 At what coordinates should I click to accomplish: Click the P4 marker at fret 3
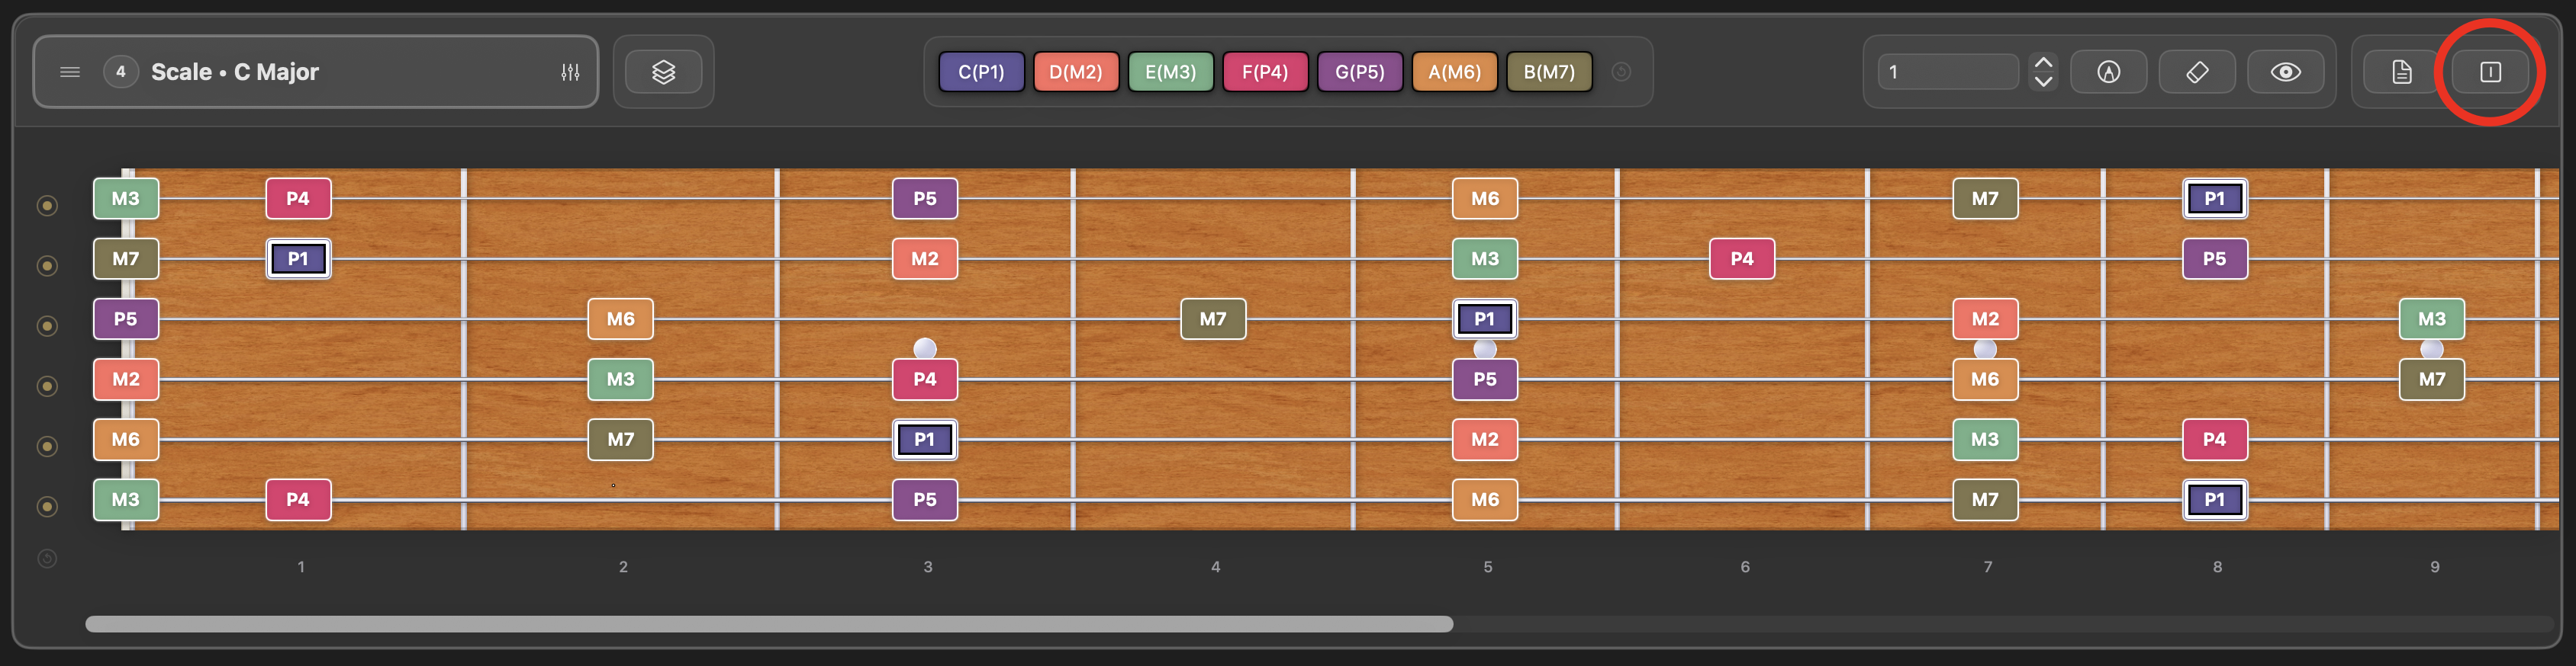[x=924, y=379]
